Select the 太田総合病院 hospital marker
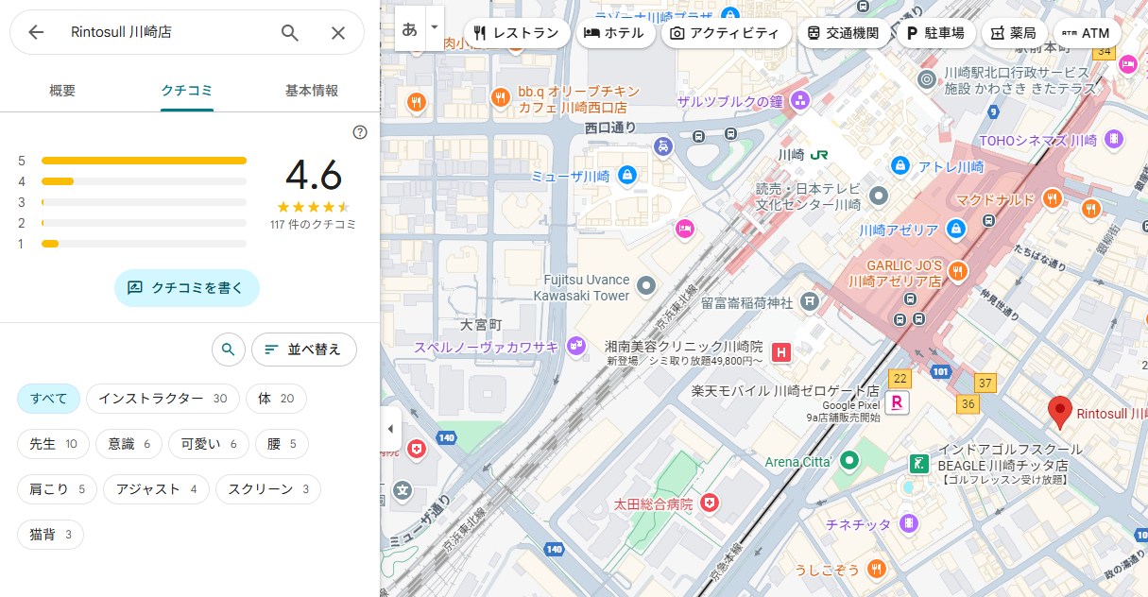 click(709, 503)
